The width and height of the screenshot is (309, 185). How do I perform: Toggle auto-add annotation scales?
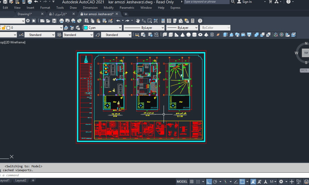(x=259, y=182)
